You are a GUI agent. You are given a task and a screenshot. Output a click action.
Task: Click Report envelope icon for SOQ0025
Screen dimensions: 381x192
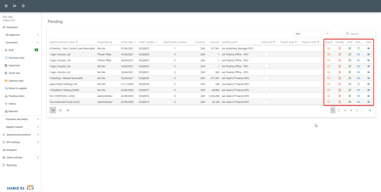click(x=329, y=49)
